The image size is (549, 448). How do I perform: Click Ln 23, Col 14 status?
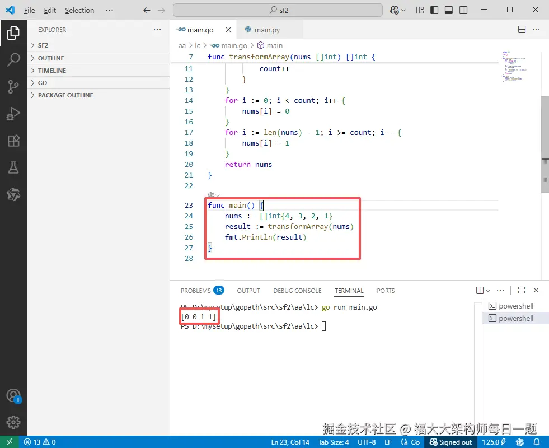pos(290,442)
